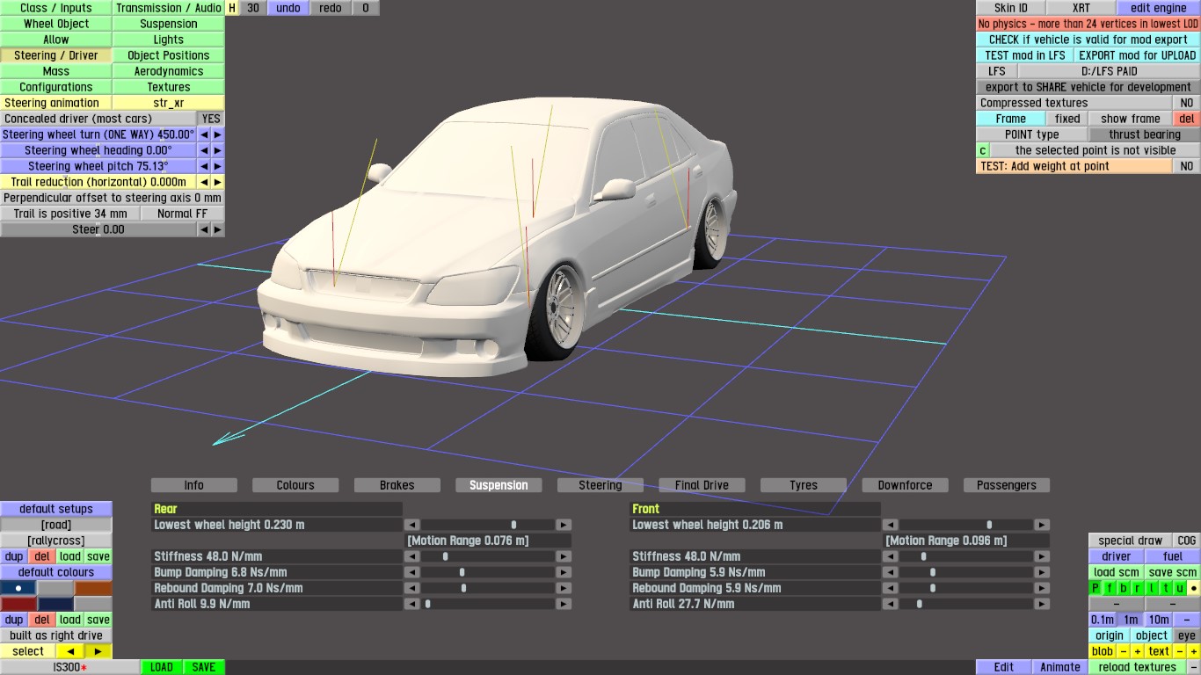The image size is (1201, 675).
Task: Click the Front Stiffness slider
Action: pos(966,556)
